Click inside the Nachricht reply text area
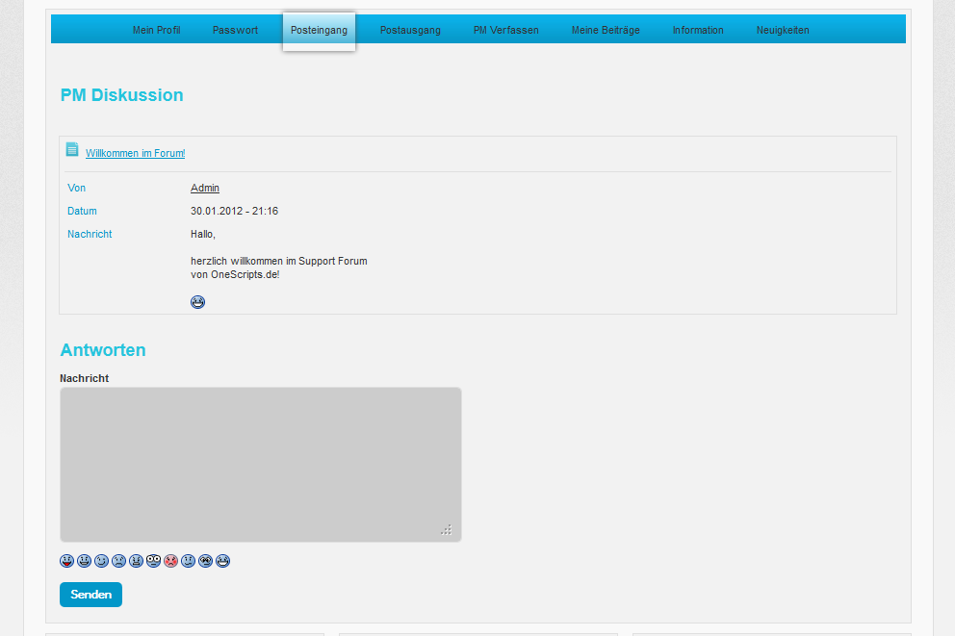 260,464
